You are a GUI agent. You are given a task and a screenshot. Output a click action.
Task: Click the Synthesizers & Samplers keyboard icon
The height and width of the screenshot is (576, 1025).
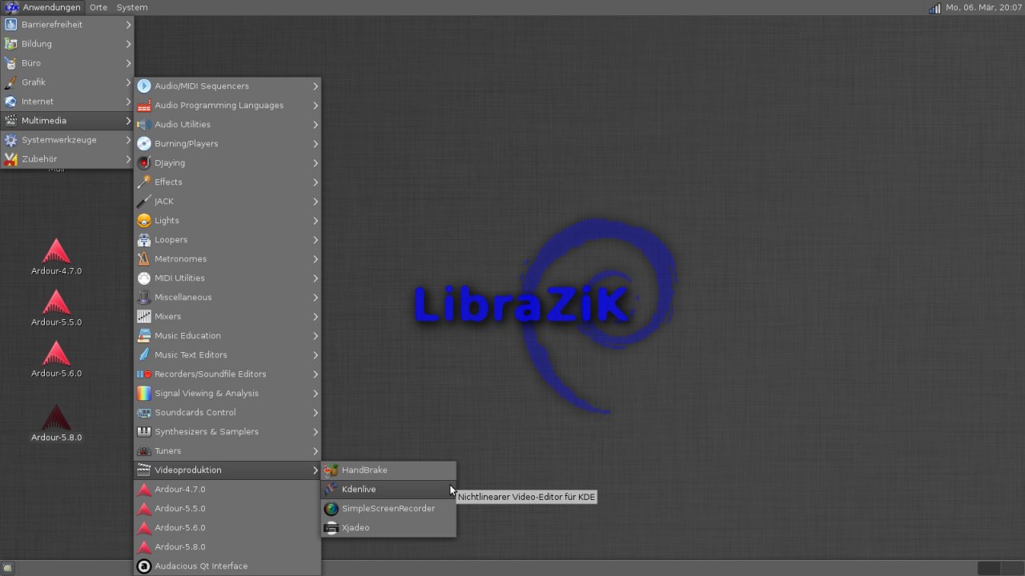point(144,432)
